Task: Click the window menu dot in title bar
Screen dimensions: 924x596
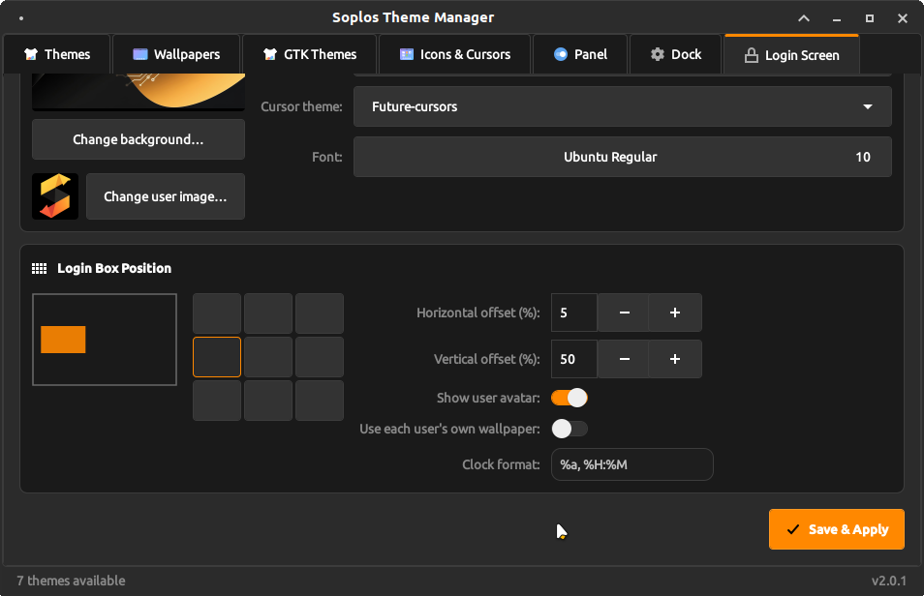Action: click(x=21, y=18)
